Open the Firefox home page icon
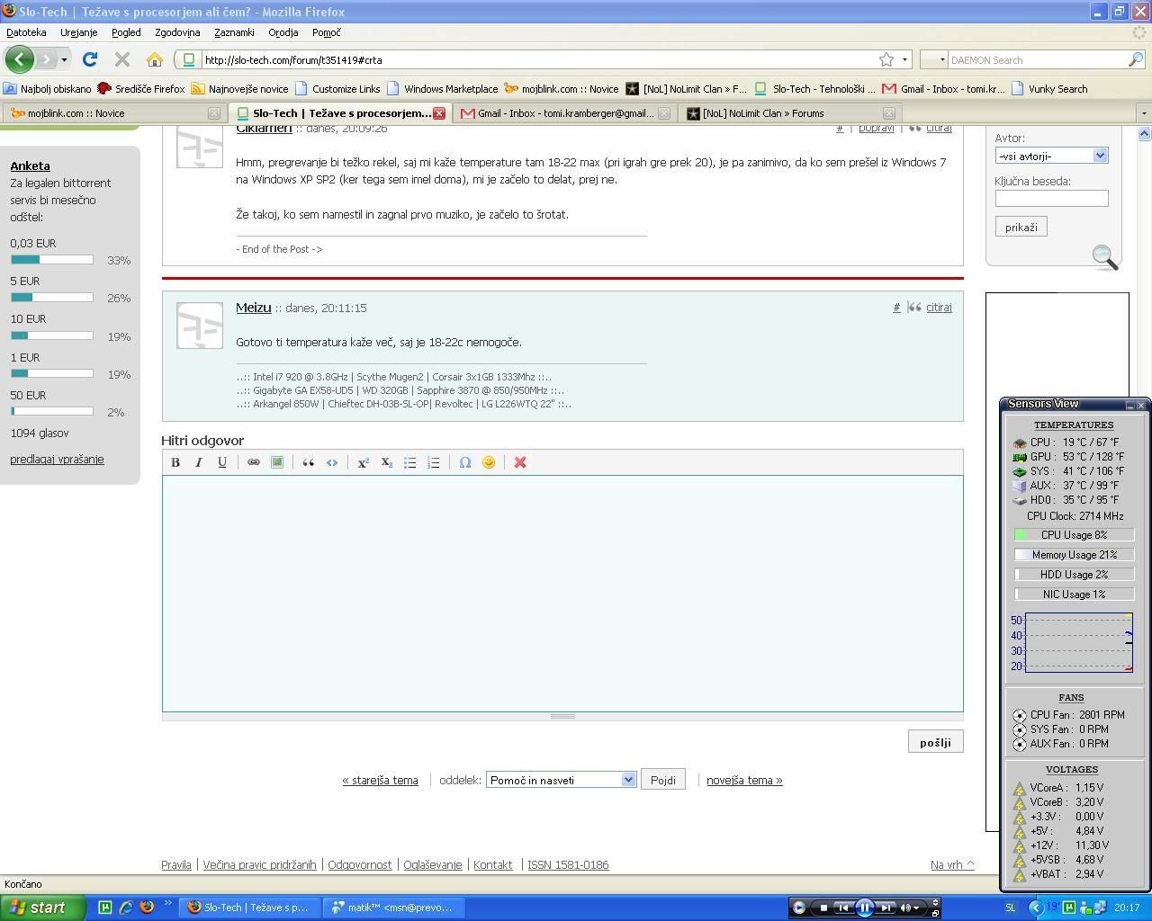The width and height of the screenshot is (1152, 921). point(155,59)
